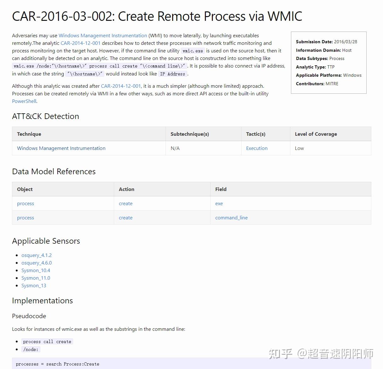Click process link in the exe row
383x369 pixels.
click(26, 204)
